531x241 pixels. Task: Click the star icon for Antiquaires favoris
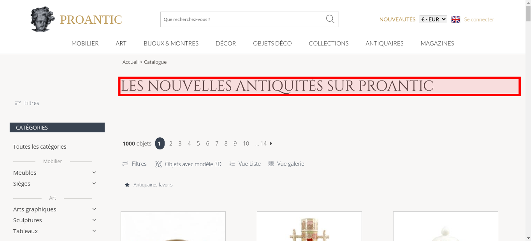click(x=127, y=185)
